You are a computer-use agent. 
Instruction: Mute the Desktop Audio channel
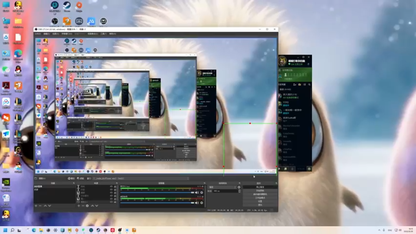pos(197,203)
